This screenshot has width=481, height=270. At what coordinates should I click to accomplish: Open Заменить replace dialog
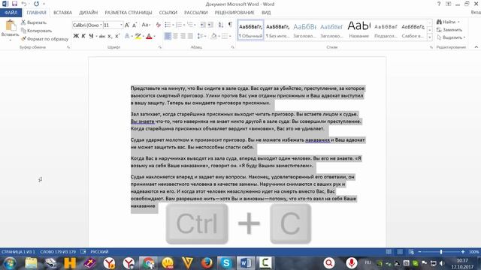tap(449, 30)
